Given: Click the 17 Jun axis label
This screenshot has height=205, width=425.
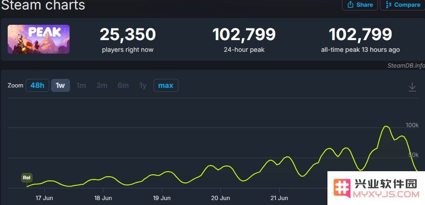Looking at the screenshot, I should click(44, 198).
